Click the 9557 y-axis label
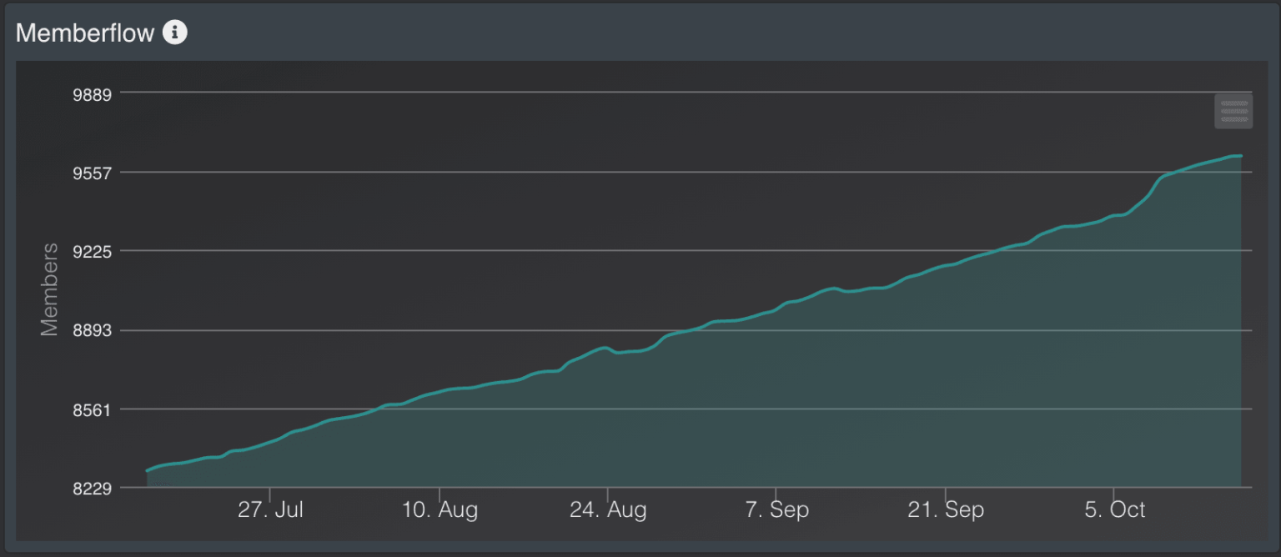This screenshot has width=1281, height=557. tap(93, 173)
